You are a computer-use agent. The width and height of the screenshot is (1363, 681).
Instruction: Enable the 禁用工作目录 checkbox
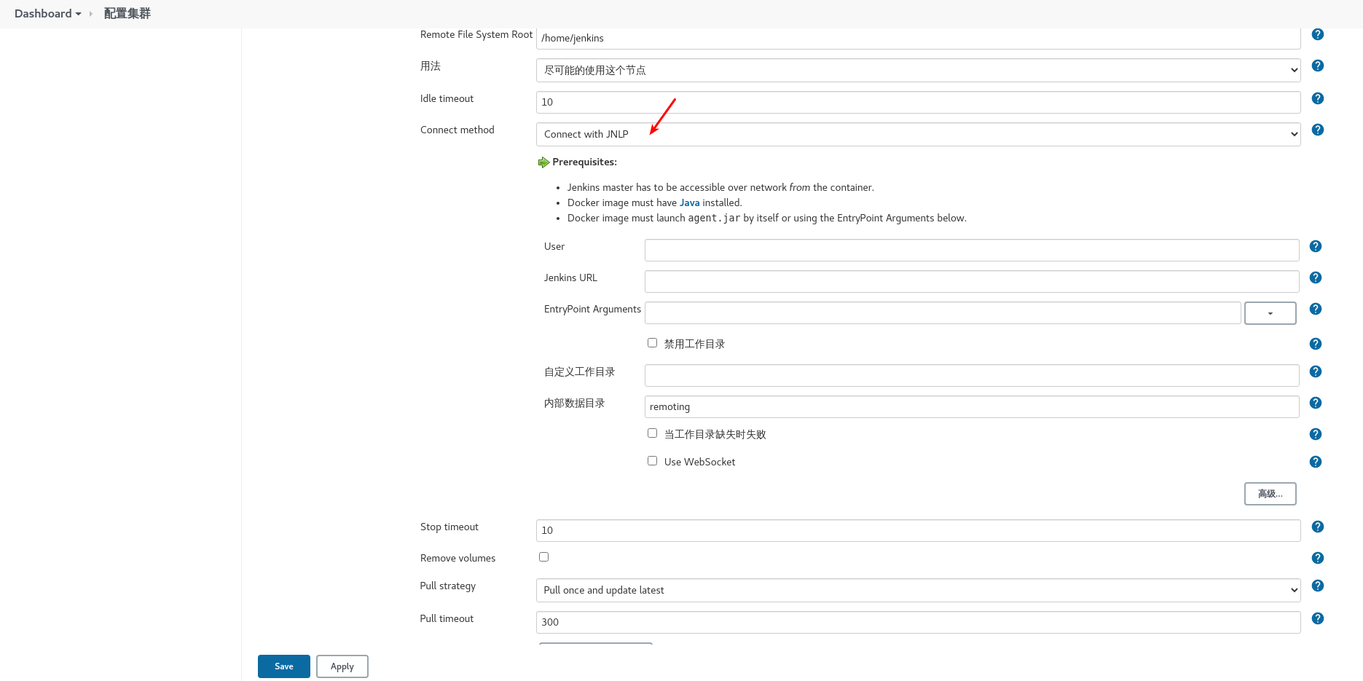[x=652, y=342]
